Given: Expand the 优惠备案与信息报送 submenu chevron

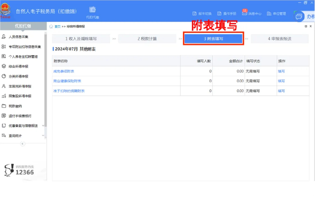Looking at the screenshot, I should [x=43, y=125].
